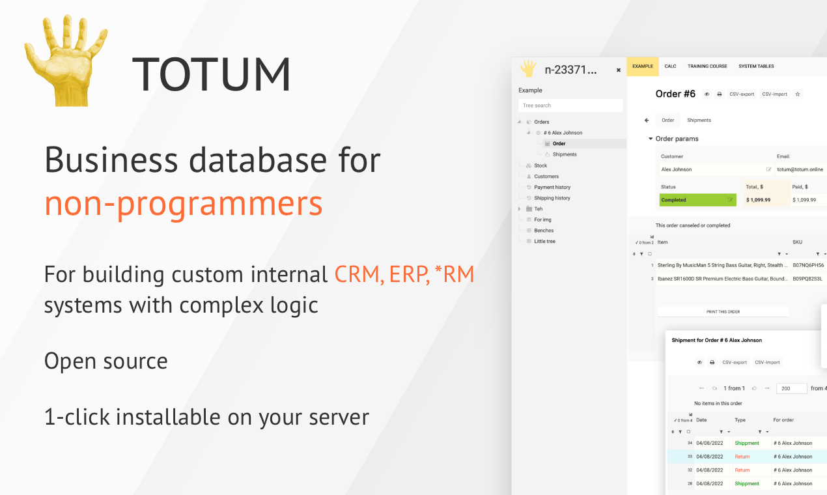This screenshot has height=495, width=827.
Task: Open the EXAMPLE top tab
Action: point(643,66)
